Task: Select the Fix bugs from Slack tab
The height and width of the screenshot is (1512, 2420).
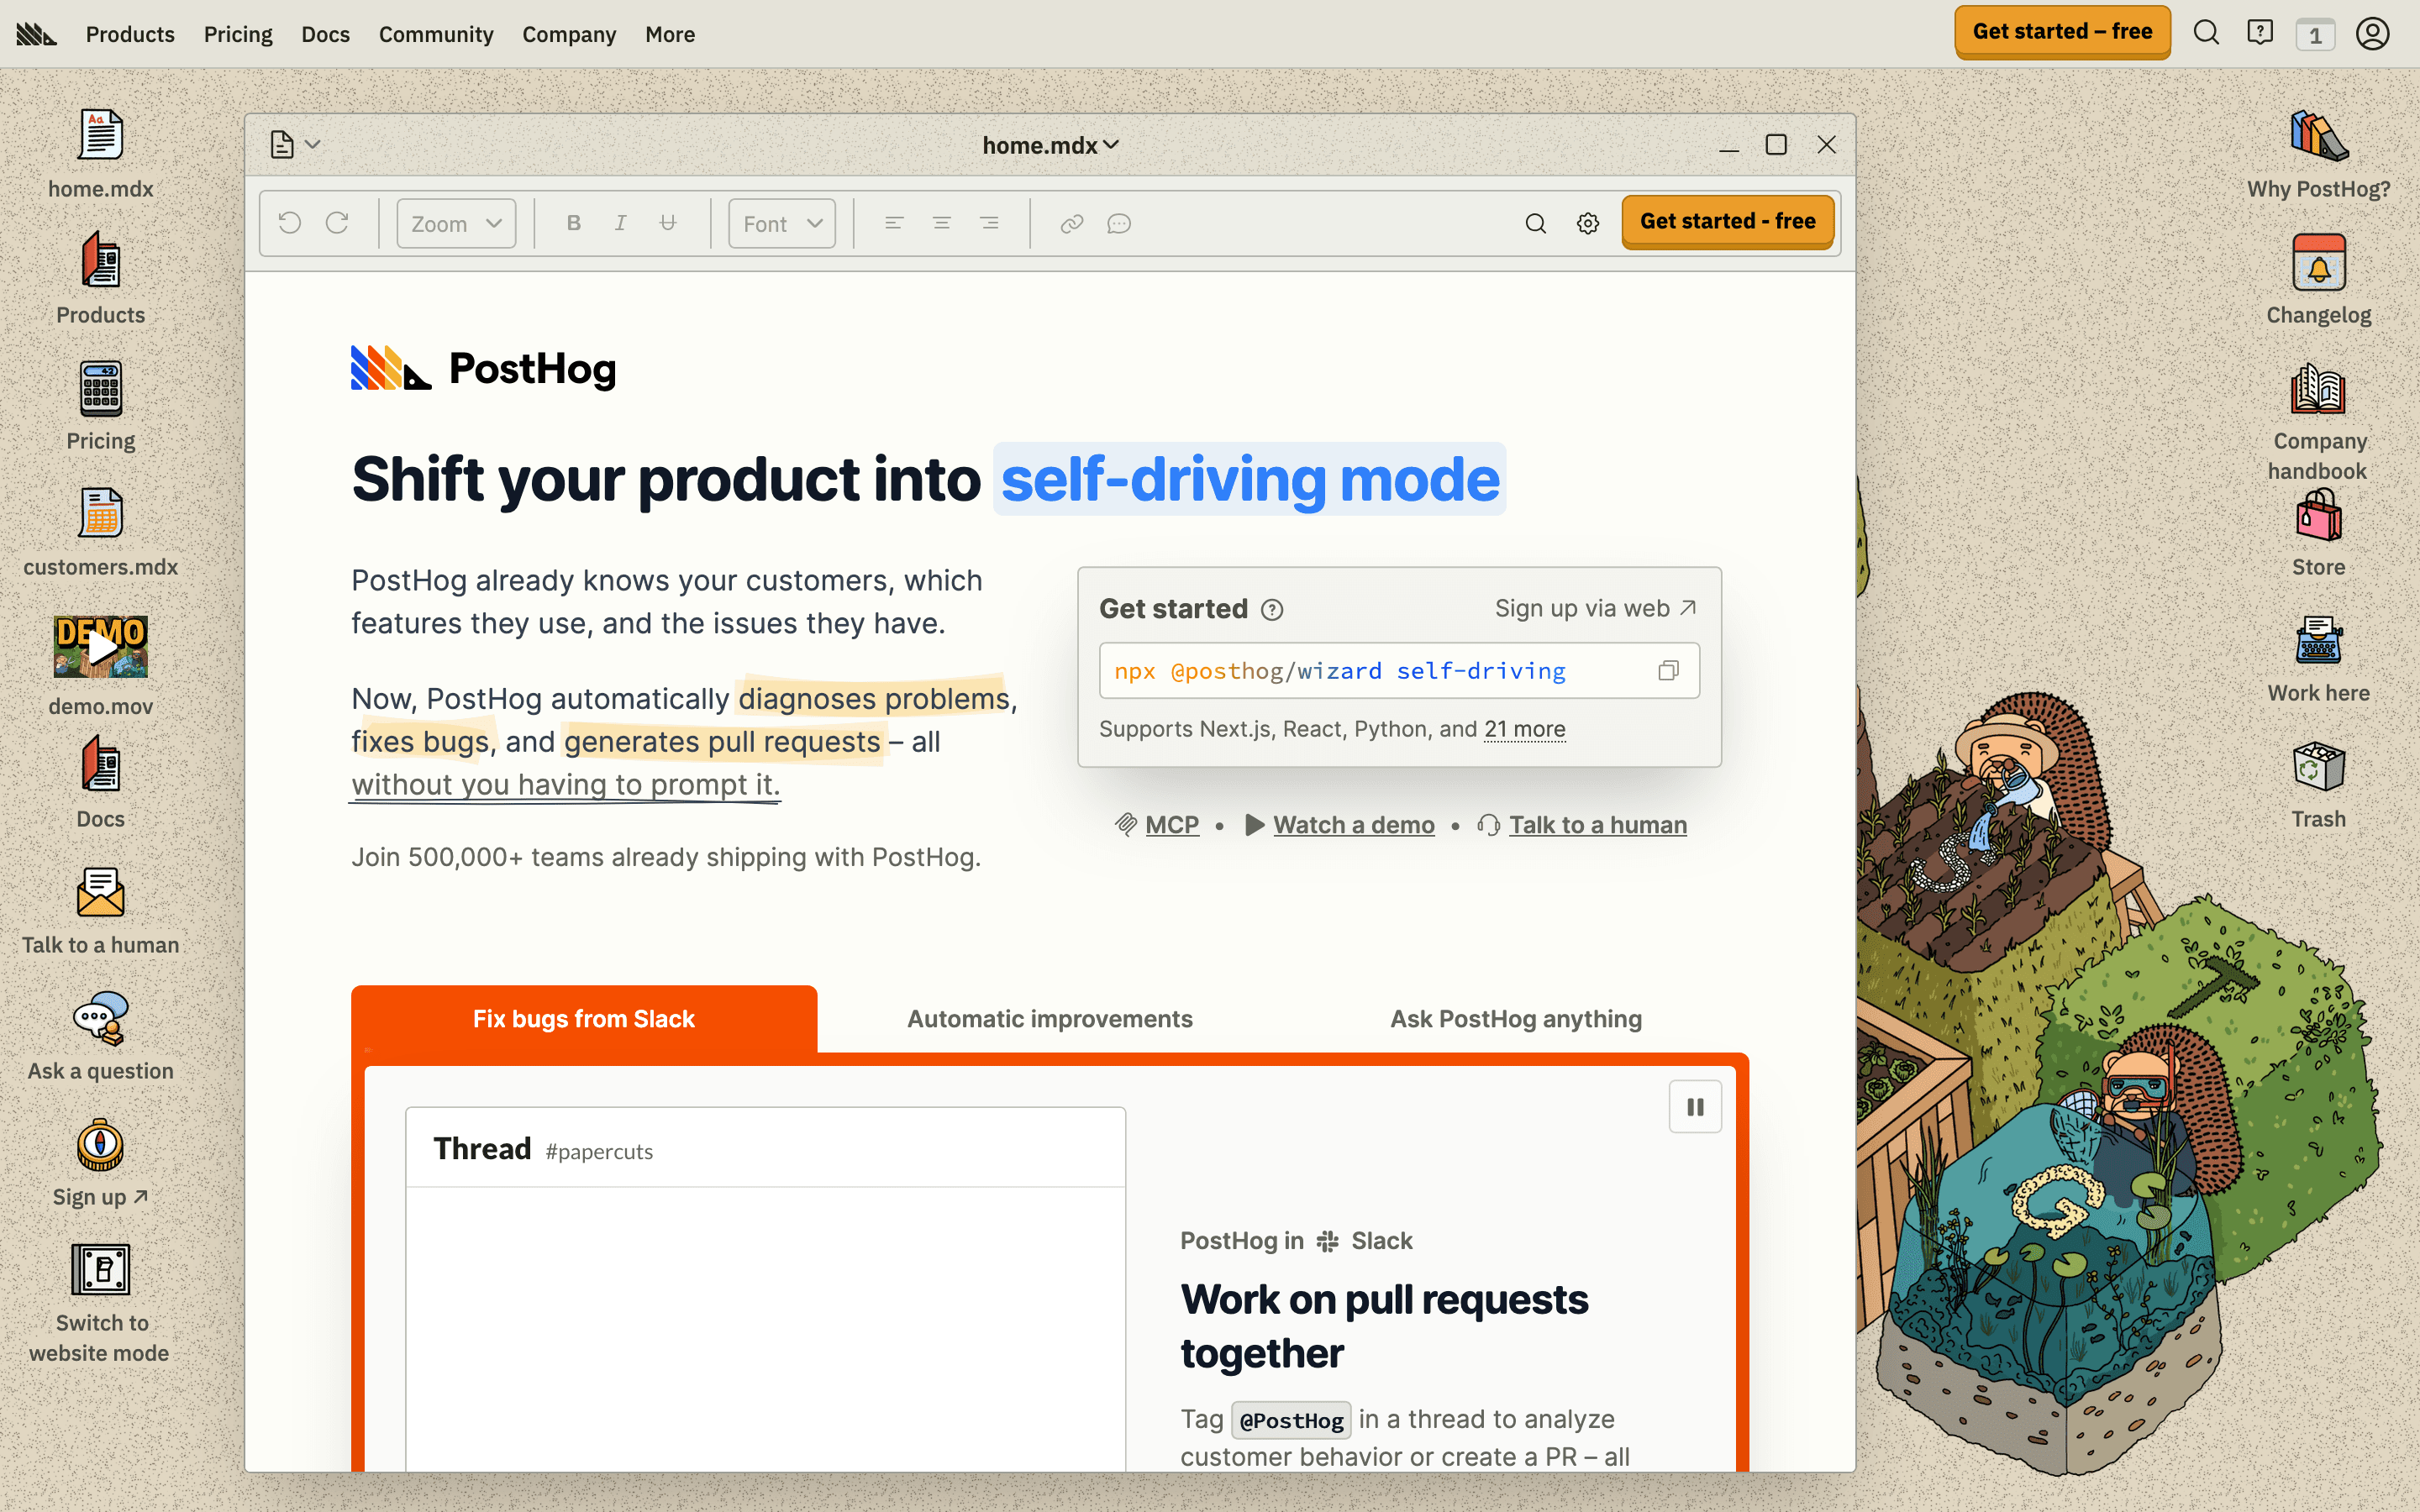Action: click(584, 1019)
